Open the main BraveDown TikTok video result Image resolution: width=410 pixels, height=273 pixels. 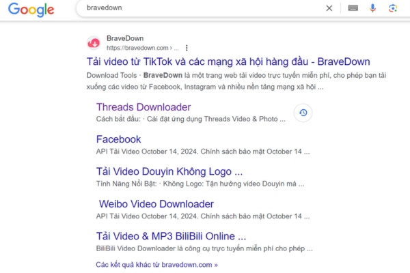pyautogui.click(x=228, y=61)
